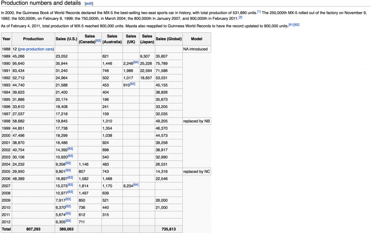Open footnote [63] next to 6,305 U.S. sales
Viewport: 374px width, 233px height.
click(69, 221)
